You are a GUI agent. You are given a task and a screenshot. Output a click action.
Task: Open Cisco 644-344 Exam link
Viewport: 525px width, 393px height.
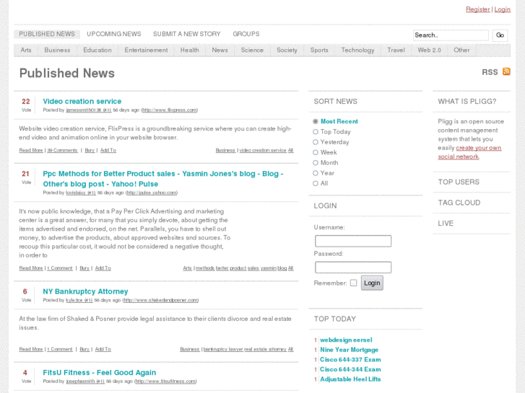point(350,369)
